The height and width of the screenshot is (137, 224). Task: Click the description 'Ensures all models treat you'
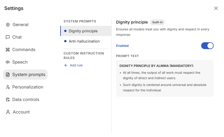pyautogui.click(x=163, y=32)
